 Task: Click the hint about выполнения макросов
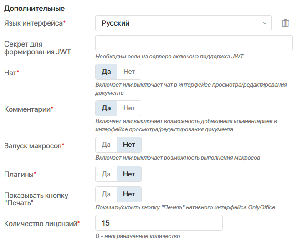tap(178, 158)
